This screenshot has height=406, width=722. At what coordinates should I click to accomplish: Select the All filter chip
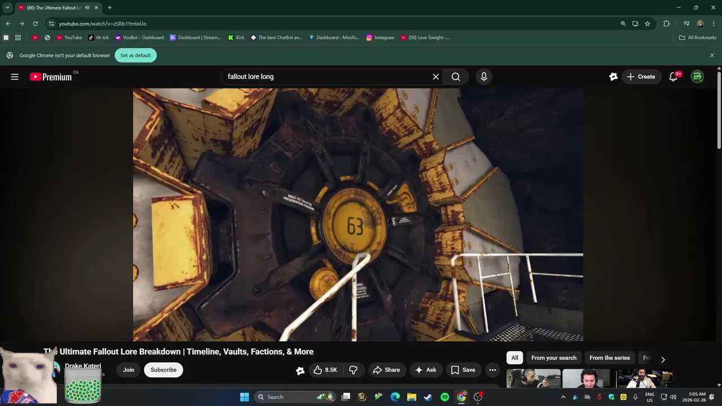[x=514, y=358]
